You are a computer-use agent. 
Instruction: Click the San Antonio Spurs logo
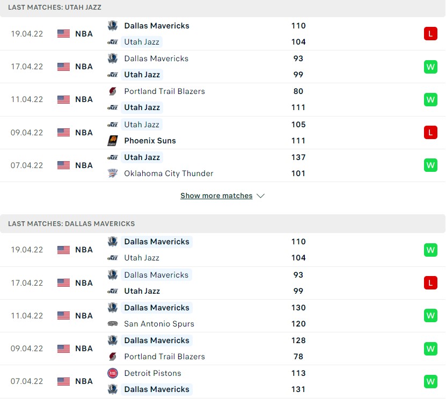(x=112, y=324)
